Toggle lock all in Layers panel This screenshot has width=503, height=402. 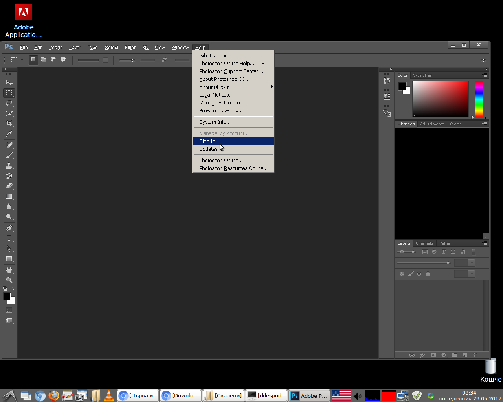[428, 274]
